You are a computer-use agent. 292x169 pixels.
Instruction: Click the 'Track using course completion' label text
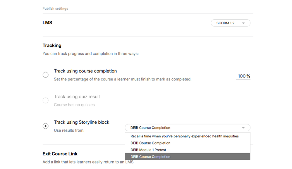click(x=85, y=71)
